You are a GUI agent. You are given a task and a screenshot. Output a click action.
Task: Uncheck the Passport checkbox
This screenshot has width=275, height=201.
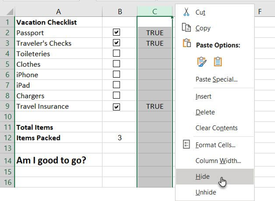117,33
